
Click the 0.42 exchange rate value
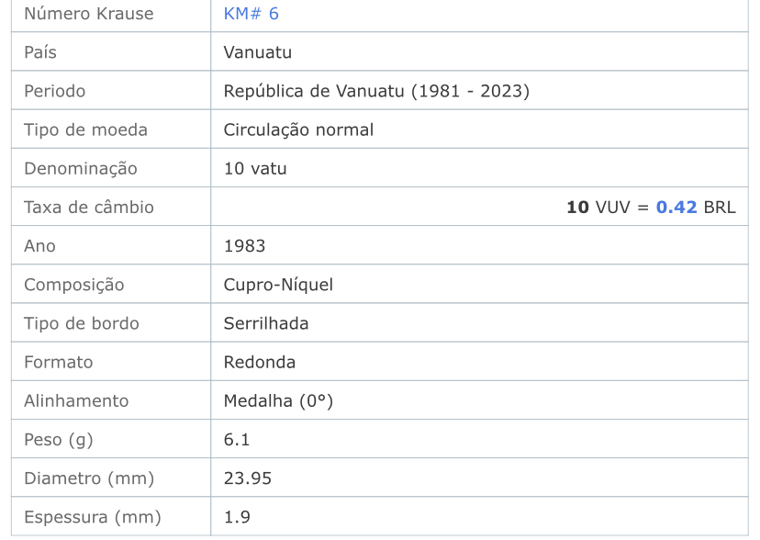pos(676,207)
